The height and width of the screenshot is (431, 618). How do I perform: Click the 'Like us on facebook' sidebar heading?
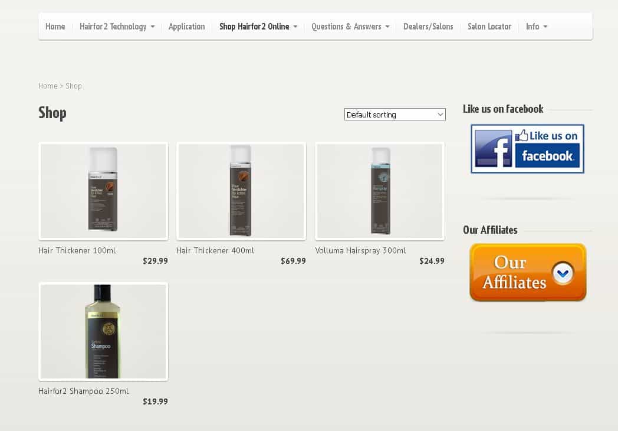click(503, 109)
